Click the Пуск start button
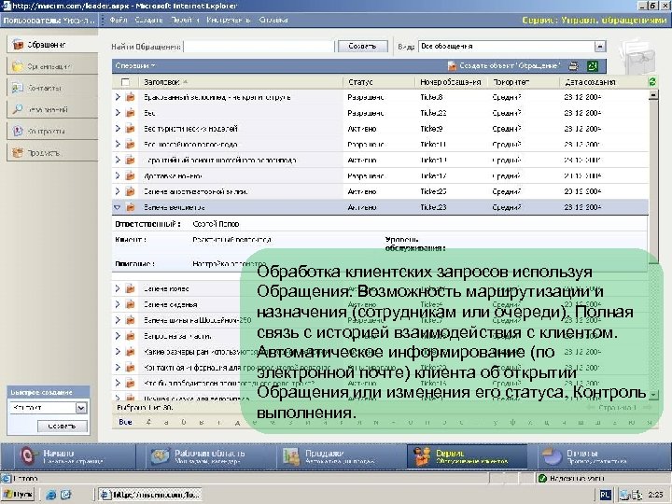The width and height of the screenshot is (672, 504). (x=18, y=495)
